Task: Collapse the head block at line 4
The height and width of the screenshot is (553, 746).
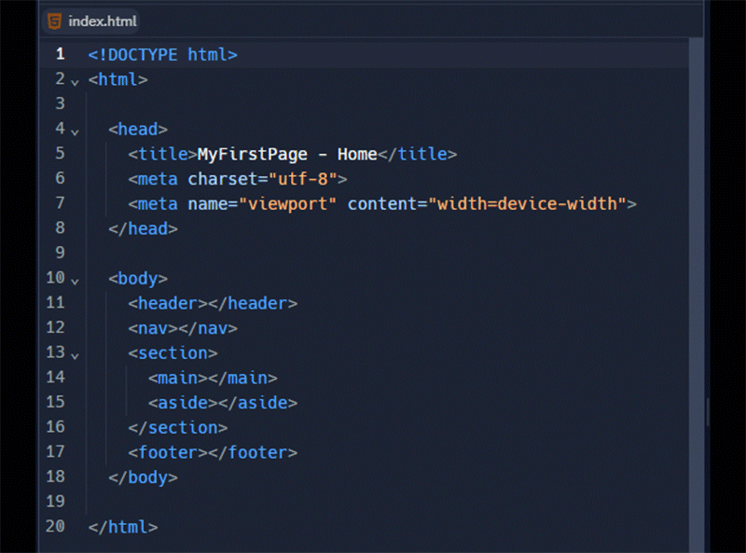Action: click(75, 131)
